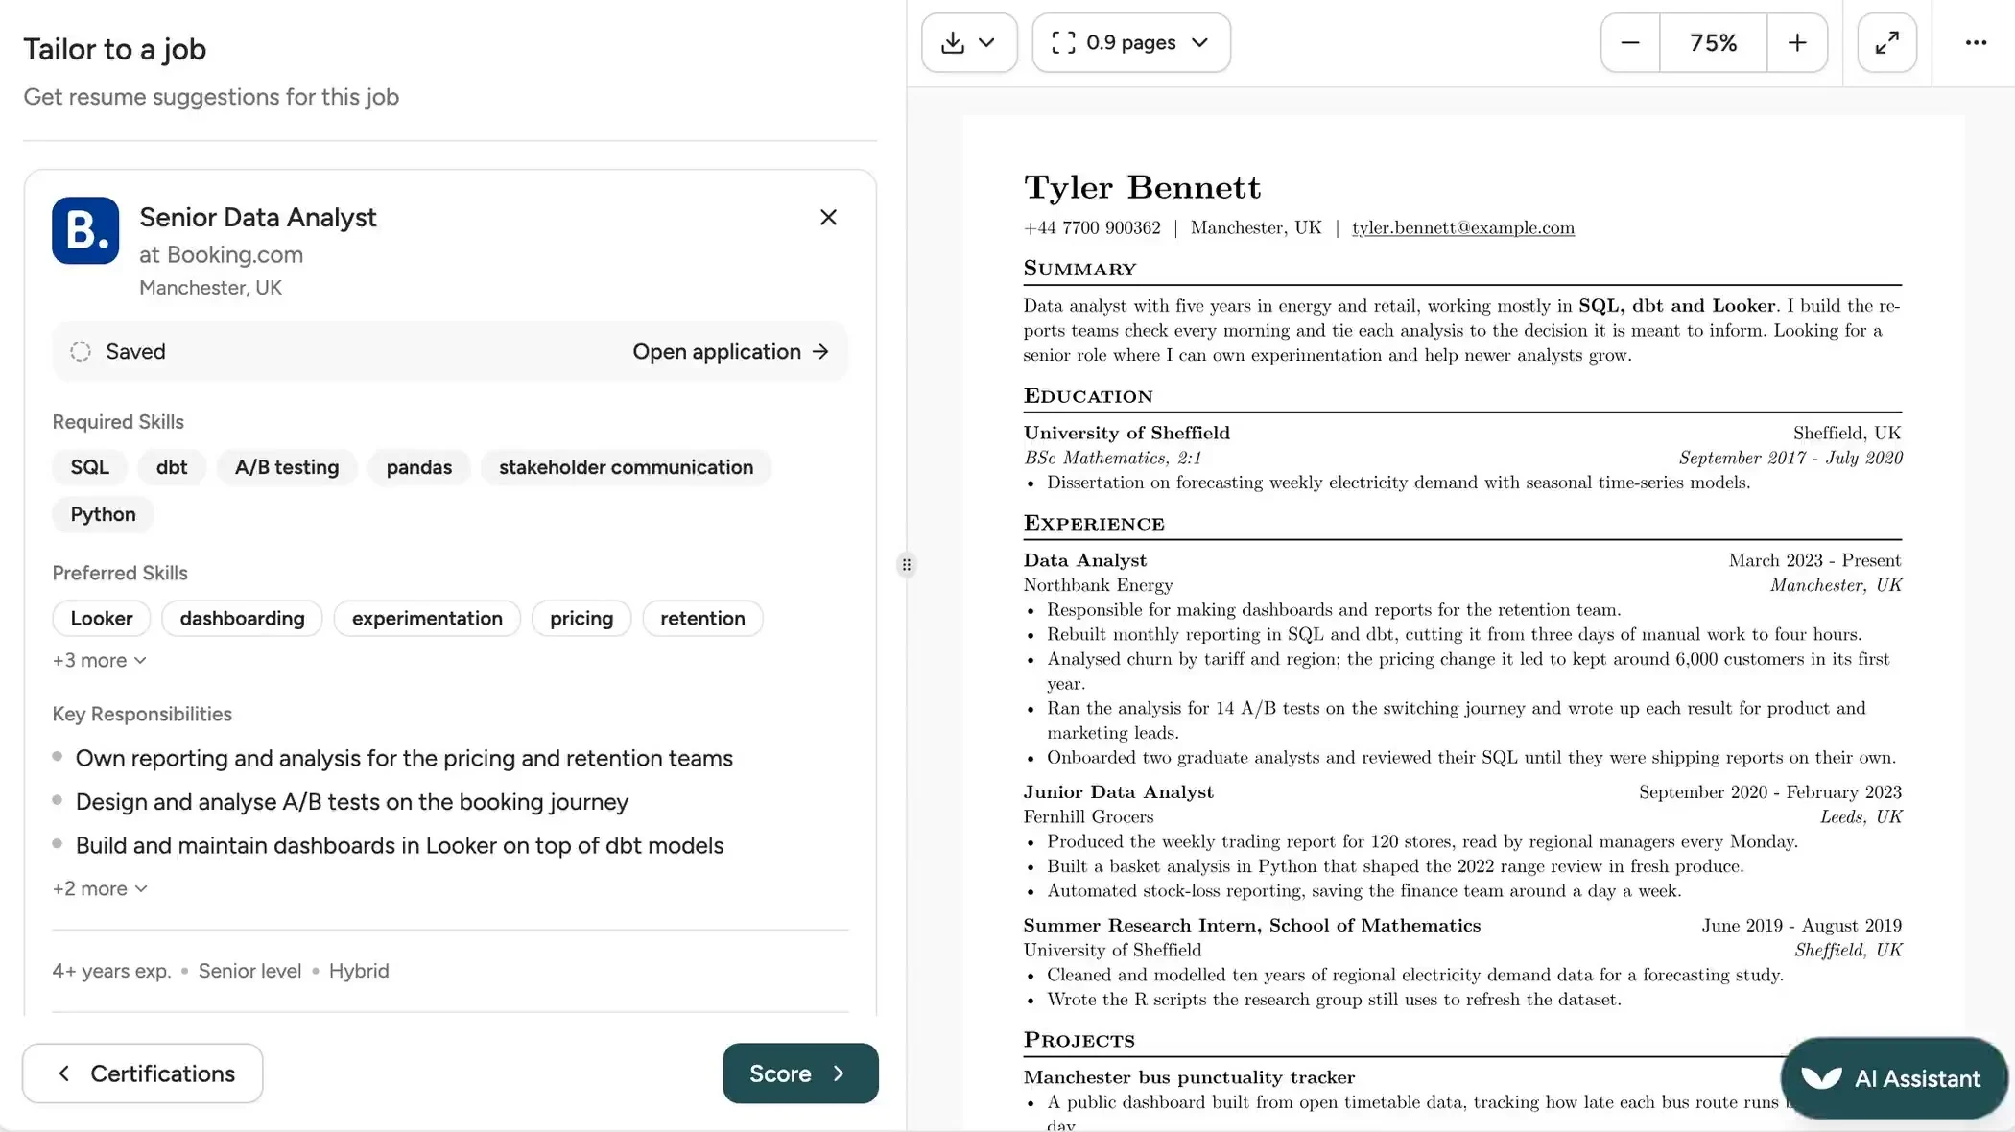Click the Education section heading in resume

click(x=1088, y=396)
